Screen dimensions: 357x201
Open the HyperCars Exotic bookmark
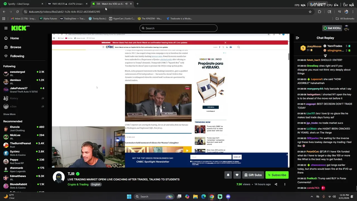[122, 19]
